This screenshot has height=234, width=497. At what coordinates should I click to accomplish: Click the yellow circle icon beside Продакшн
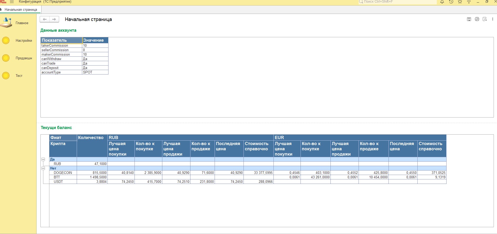pyautogui.click(x=6, y=58)
